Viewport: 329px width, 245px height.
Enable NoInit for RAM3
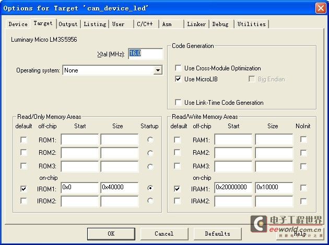pyautogui.click(x=303, y=166)
